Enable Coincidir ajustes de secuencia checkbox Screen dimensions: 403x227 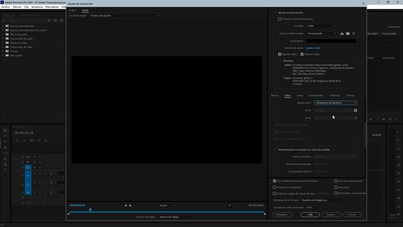(280, 19)
